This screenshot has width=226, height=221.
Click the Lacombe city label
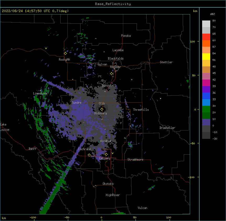click(118, 50)
